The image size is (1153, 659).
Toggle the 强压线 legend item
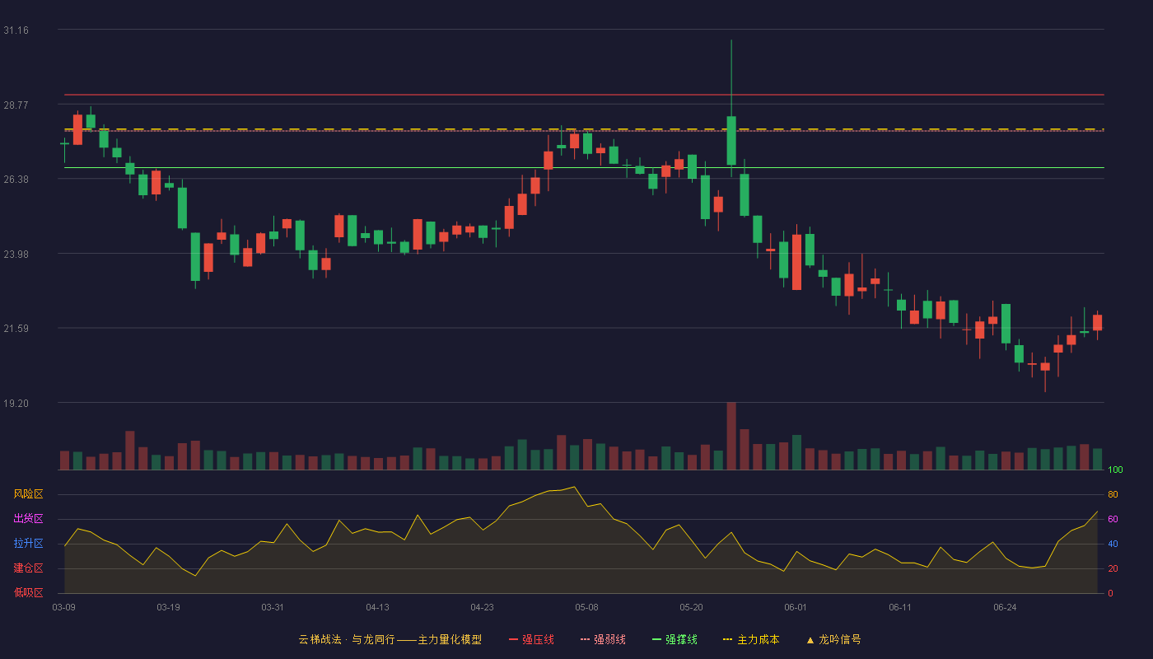(531, 639)
